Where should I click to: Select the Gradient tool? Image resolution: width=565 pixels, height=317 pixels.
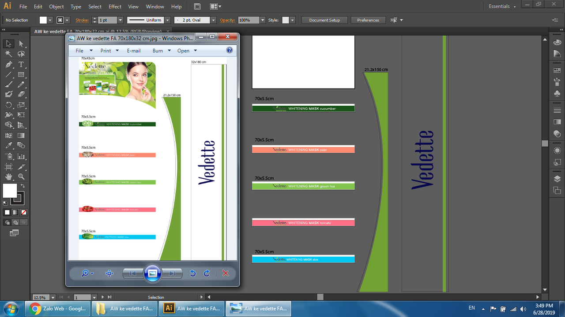point(21,136)
